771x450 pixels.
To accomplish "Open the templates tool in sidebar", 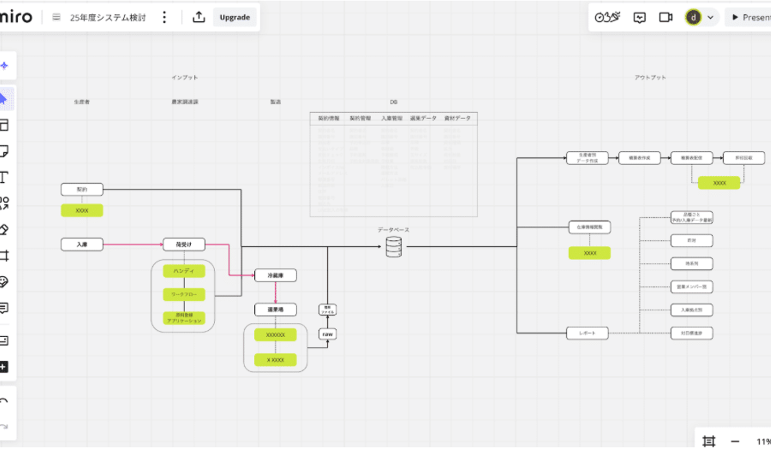I will (4, 125).
